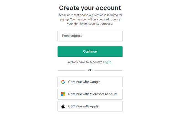
Task: Choose Continue with Microsoft Account
Action: point(90,94)
